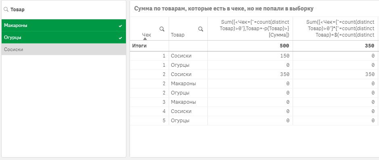Click the Товар filter pane title

point(17,10)
